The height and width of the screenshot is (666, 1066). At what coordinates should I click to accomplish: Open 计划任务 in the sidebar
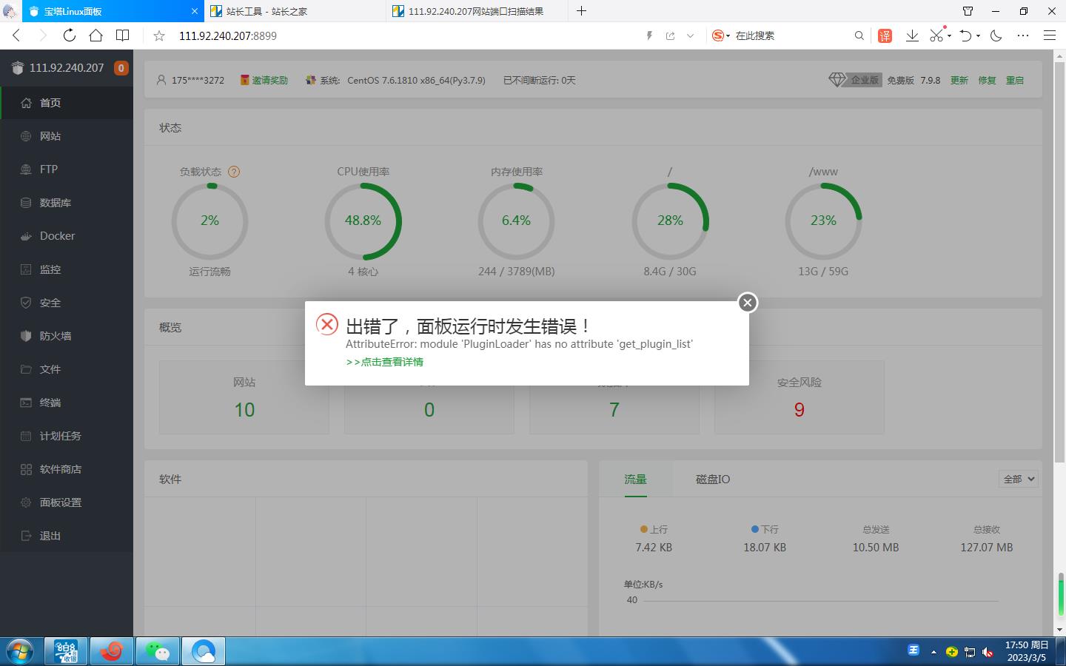pos(67,436)
